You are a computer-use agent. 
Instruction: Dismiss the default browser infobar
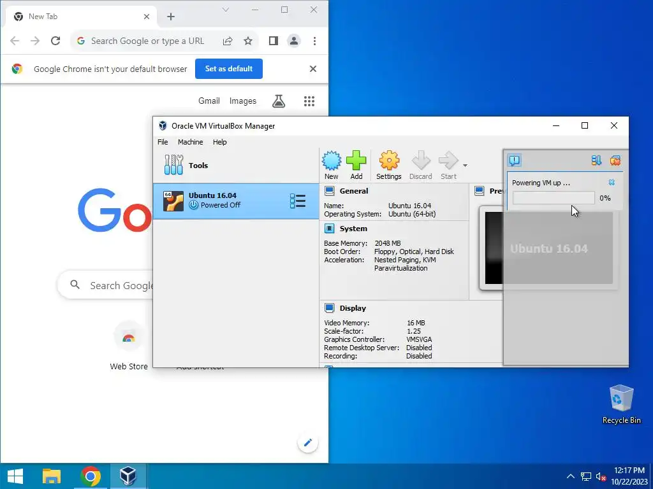[313, 69]
